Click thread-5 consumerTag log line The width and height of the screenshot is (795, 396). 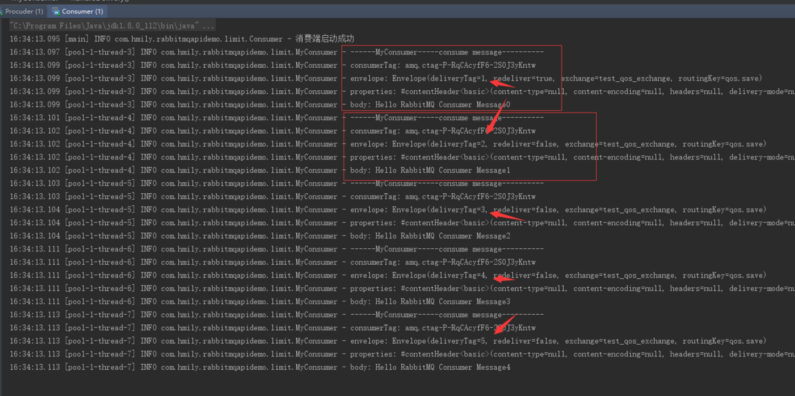point(272,196)
